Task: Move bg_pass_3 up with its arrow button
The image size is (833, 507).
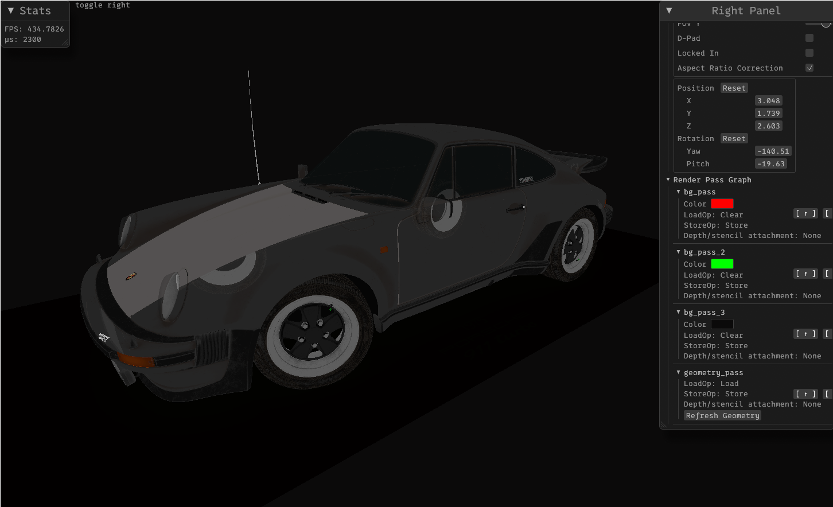Action: pos(805,334)
